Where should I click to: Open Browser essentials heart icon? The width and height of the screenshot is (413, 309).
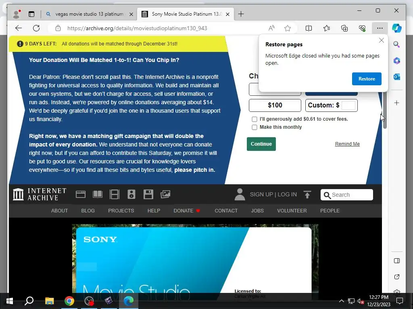coord(362,28)
